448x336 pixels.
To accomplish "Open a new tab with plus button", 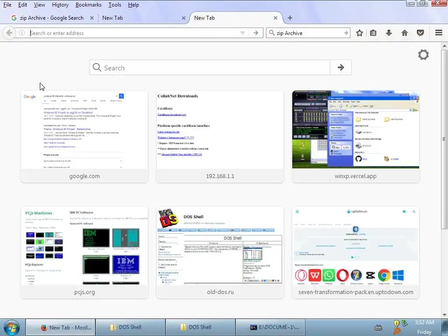I will pos(290,17).
